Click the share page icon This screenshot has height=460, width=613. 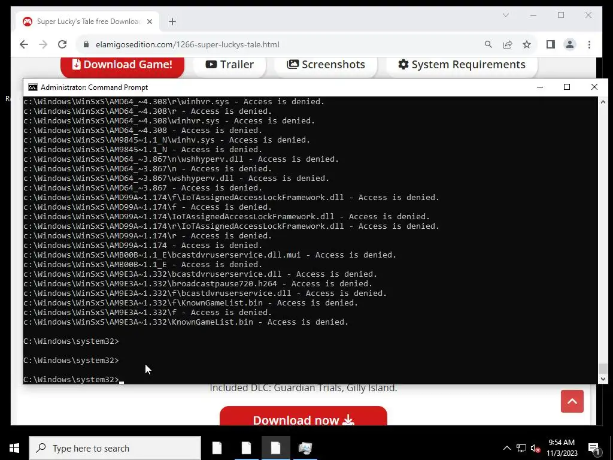point(508,44)
